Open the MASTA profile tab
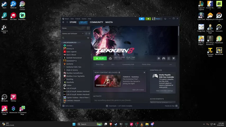Viewport: 226px width, 127px height. click(109, 22)
